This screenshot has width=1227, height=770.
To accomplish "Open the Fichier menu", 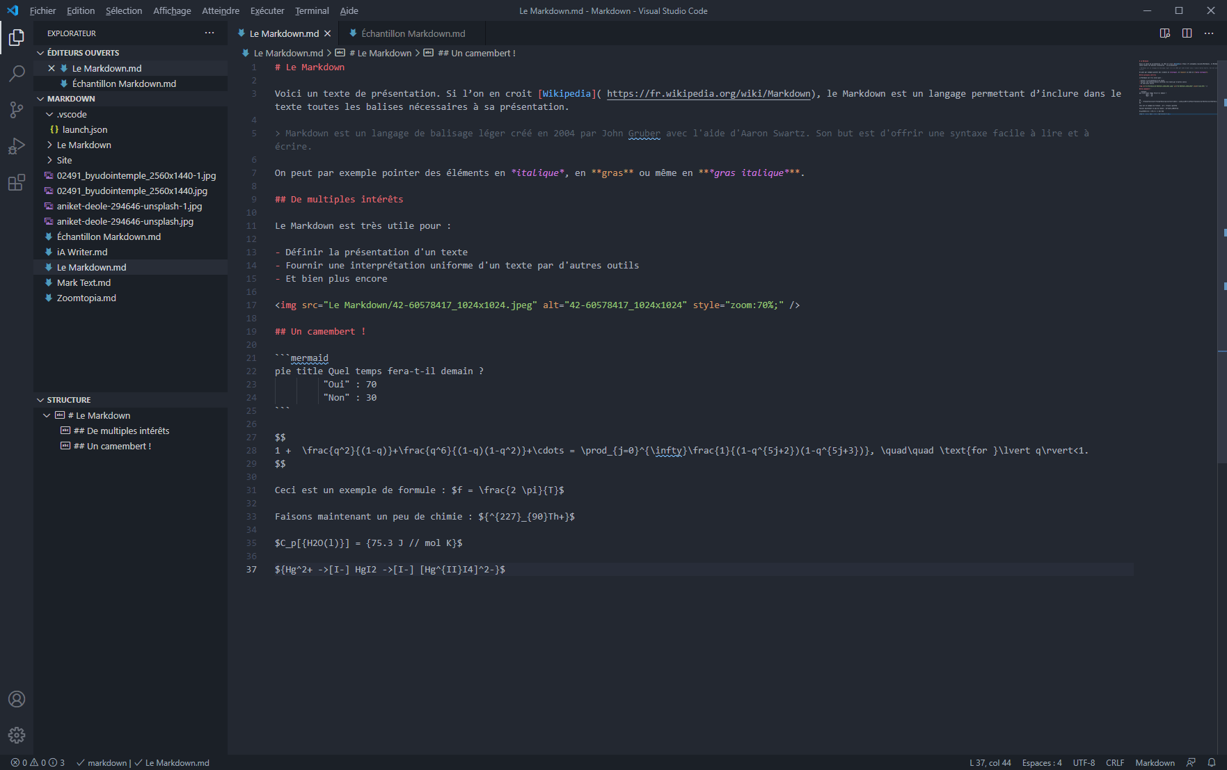I will 42,10.
